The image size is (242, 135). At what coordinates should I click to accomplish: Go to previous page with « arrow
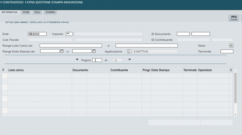[x=77, y=60]
